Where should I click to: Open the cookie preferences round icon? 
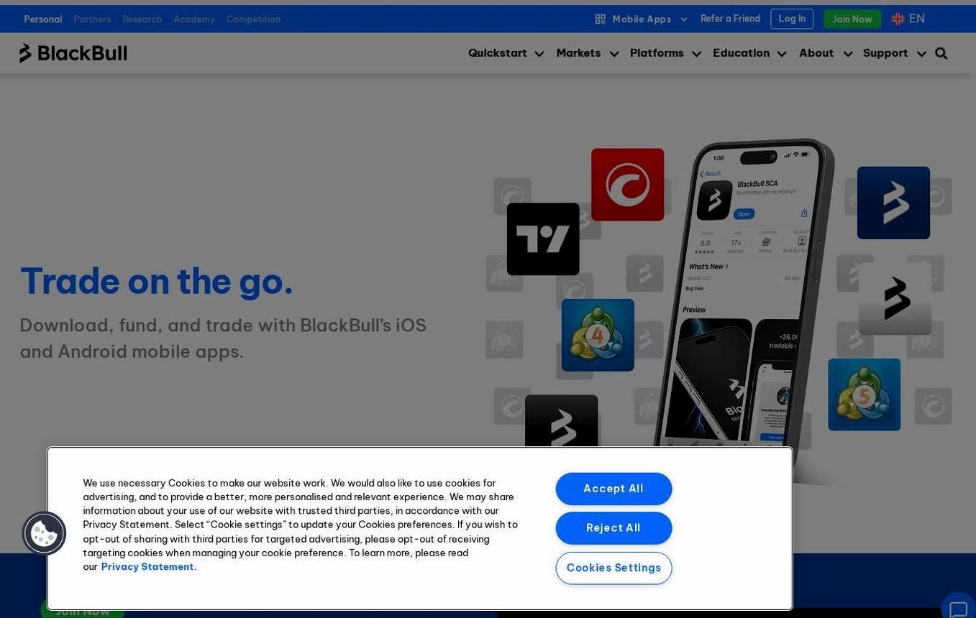[44, 533]
